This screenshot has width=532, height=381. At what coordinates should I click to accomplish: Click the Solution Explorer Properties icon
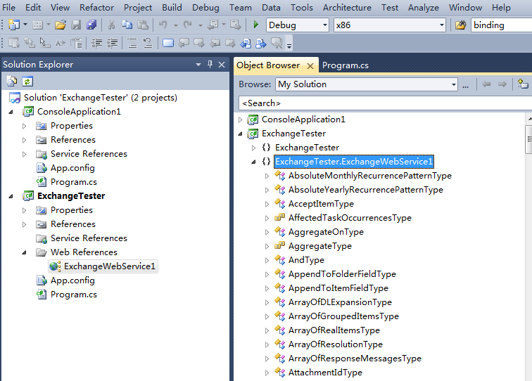(12, 82)
